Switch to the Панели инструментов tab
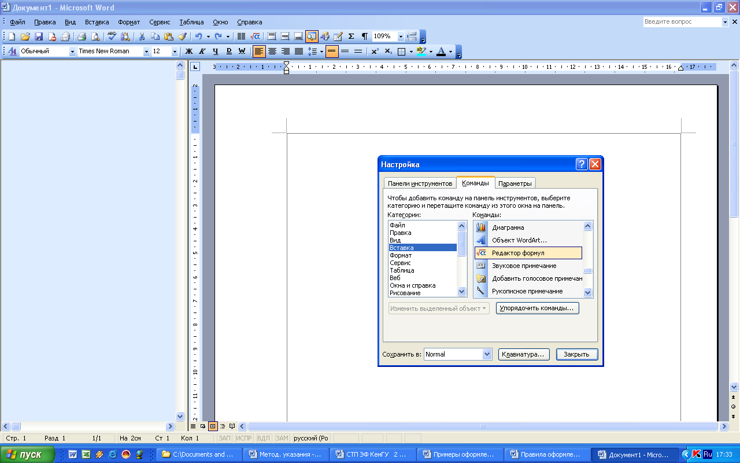 [420, 183]
